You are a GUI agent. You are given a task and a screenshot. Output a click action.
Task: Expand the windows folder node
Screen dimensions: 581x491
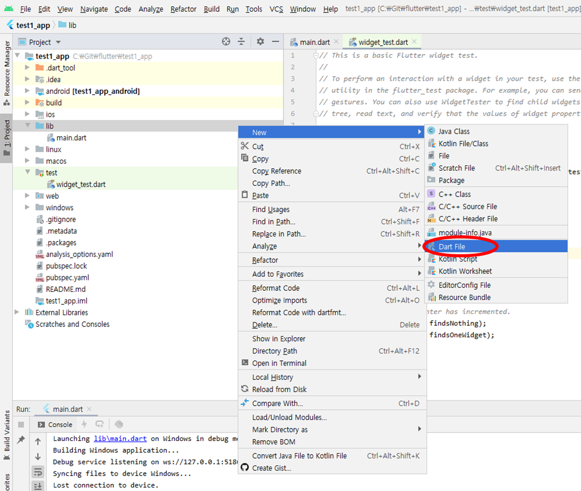27,207
